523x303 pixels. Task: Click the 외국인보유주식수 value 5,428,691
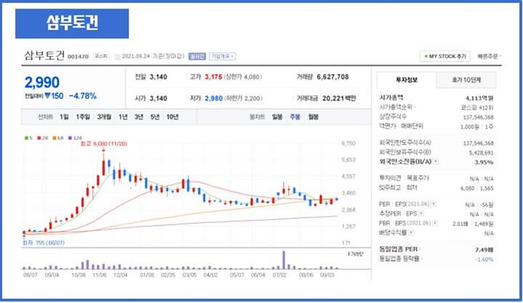481,153
